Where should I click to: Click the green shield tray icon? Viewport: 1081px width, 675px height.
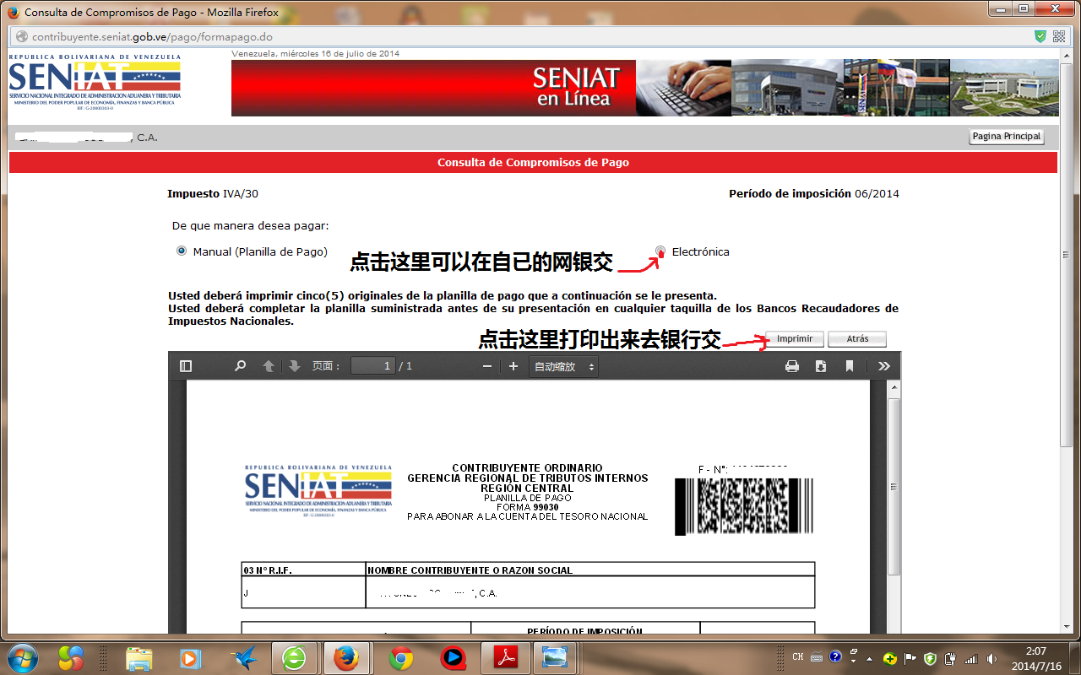[x=930, y=658]
